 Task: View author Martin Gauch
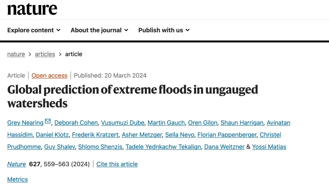[166, 123]
